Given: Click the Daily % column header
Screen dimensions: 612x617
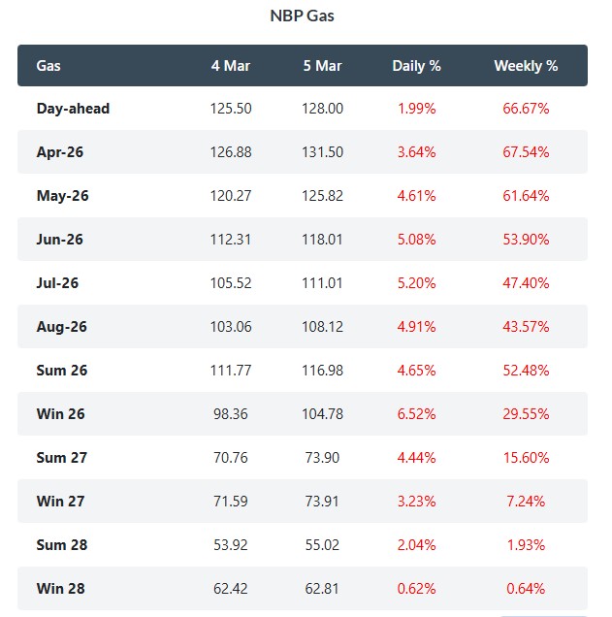Looking at the screenshot, I should 416,66.
